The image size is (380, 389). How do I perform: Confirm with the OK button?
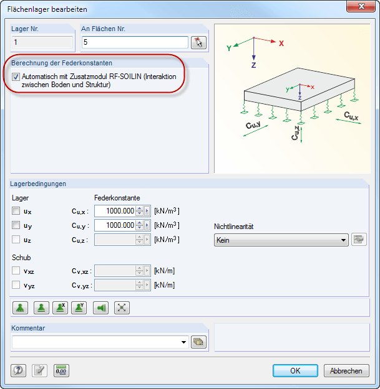tap(295, 371)
